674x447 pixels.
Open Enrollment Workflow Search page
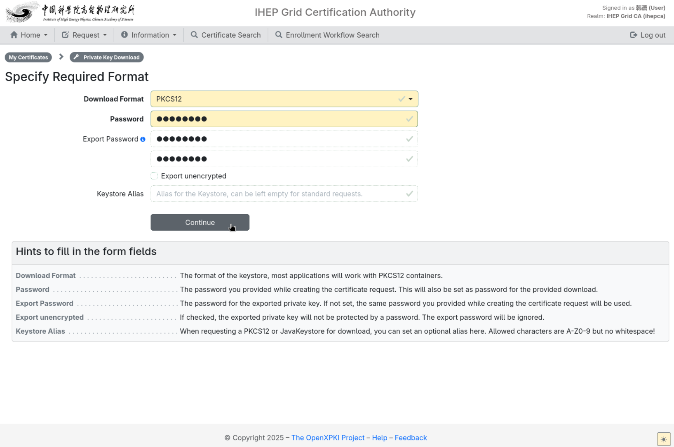click(x=327, y=35)
